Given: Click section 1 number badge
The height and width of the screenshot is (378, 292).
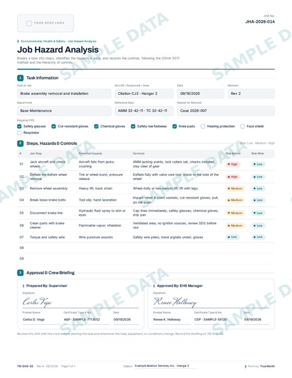Looking at the screenshot, I should (20, 78).
